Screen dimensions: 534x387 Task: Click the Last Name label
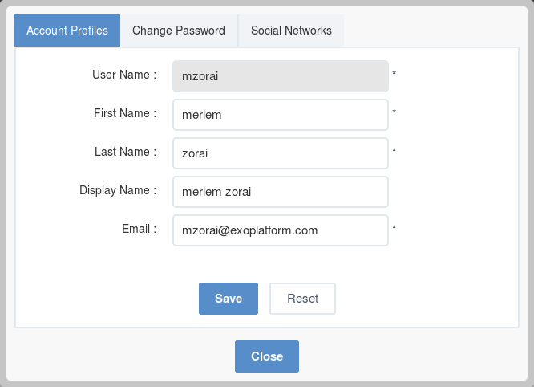[x=125, y=152]
